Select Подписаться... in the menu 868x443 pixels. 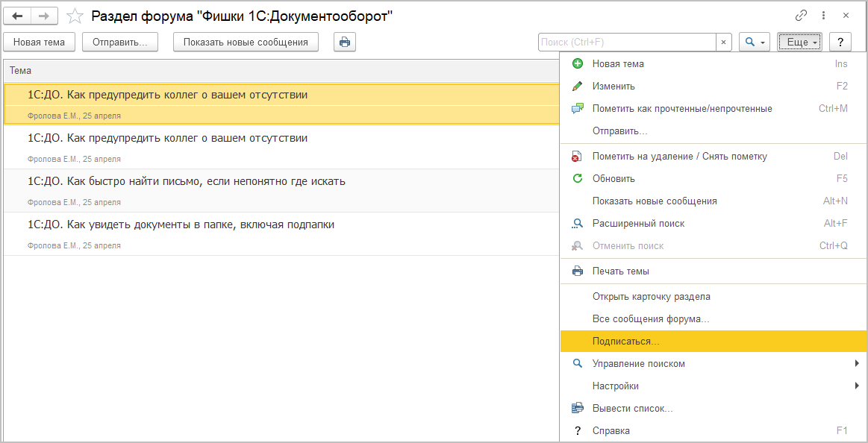pyautogui.click(x=625, y=342)
